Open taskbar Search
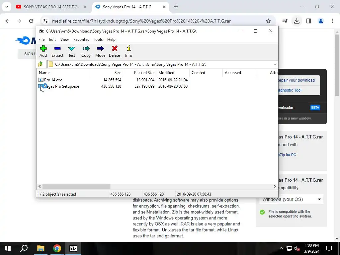 (24, 248)
